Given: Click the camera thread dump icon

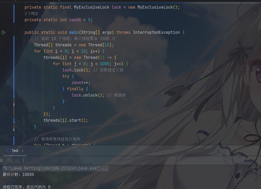Looking at the screenshot, I should tap(10, 160).
